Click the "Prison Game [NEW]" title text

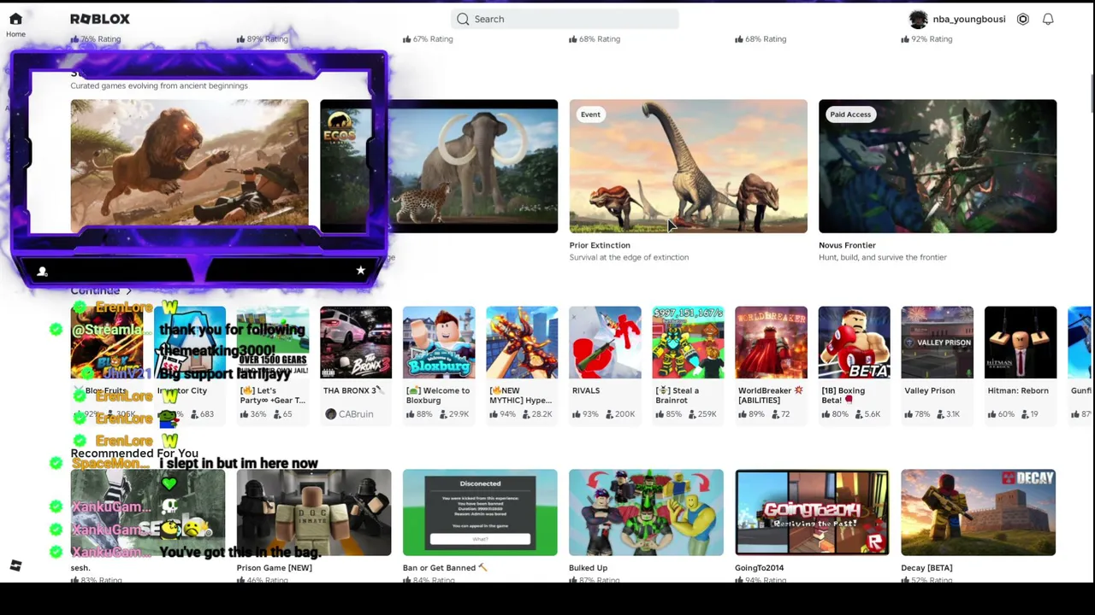(x=275, y=568)
